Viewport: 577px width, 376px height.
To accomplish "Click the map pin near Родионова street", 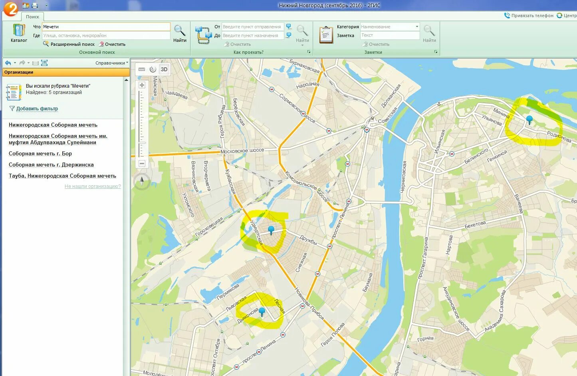I will (529, 119).
